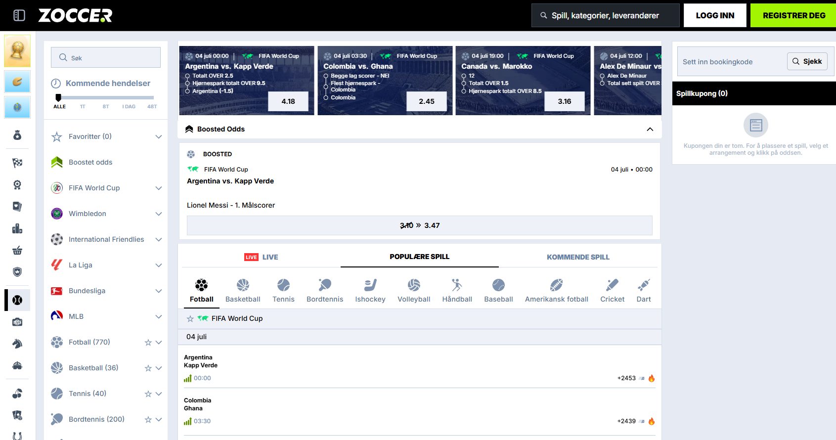Click the Zoccer logo
The height and width of the screenshot is (440, 836).
(x=76, y=15)
